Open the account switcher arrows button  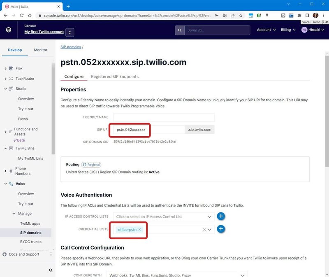[70, 33]
